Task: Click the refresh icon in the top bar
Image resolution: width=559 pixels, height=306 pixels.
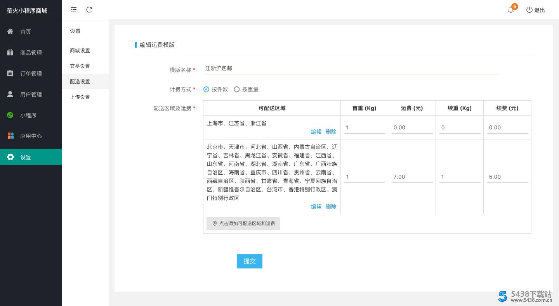Action: coord(89,10)
